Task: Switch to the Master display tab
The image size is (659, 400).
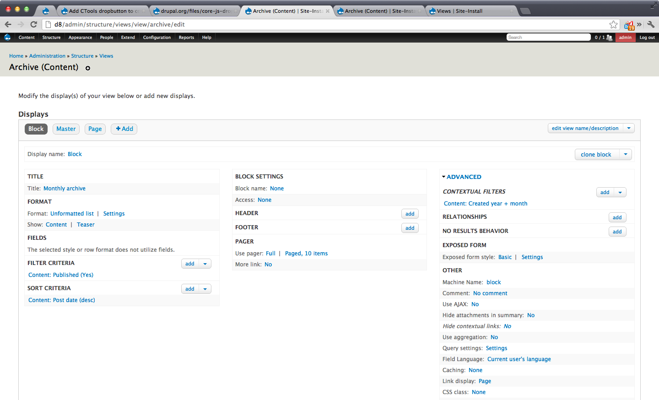Action: 66,129
